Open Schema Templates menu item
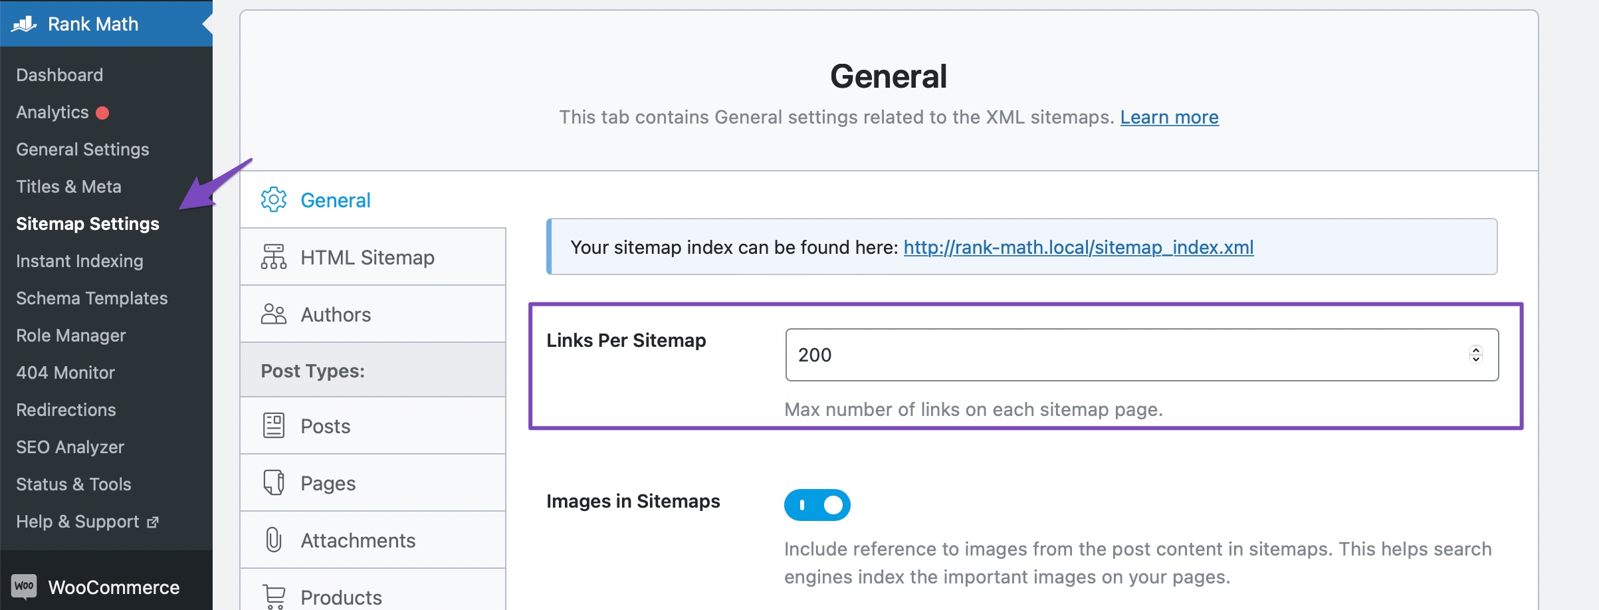 [92, 298]
